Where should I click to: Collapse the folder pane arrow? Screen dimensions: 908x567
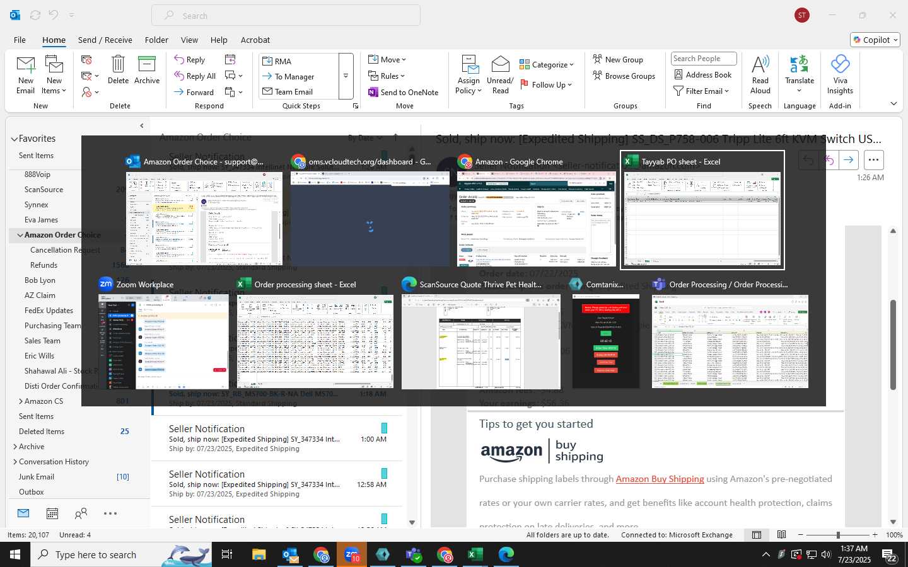(142, 126)
